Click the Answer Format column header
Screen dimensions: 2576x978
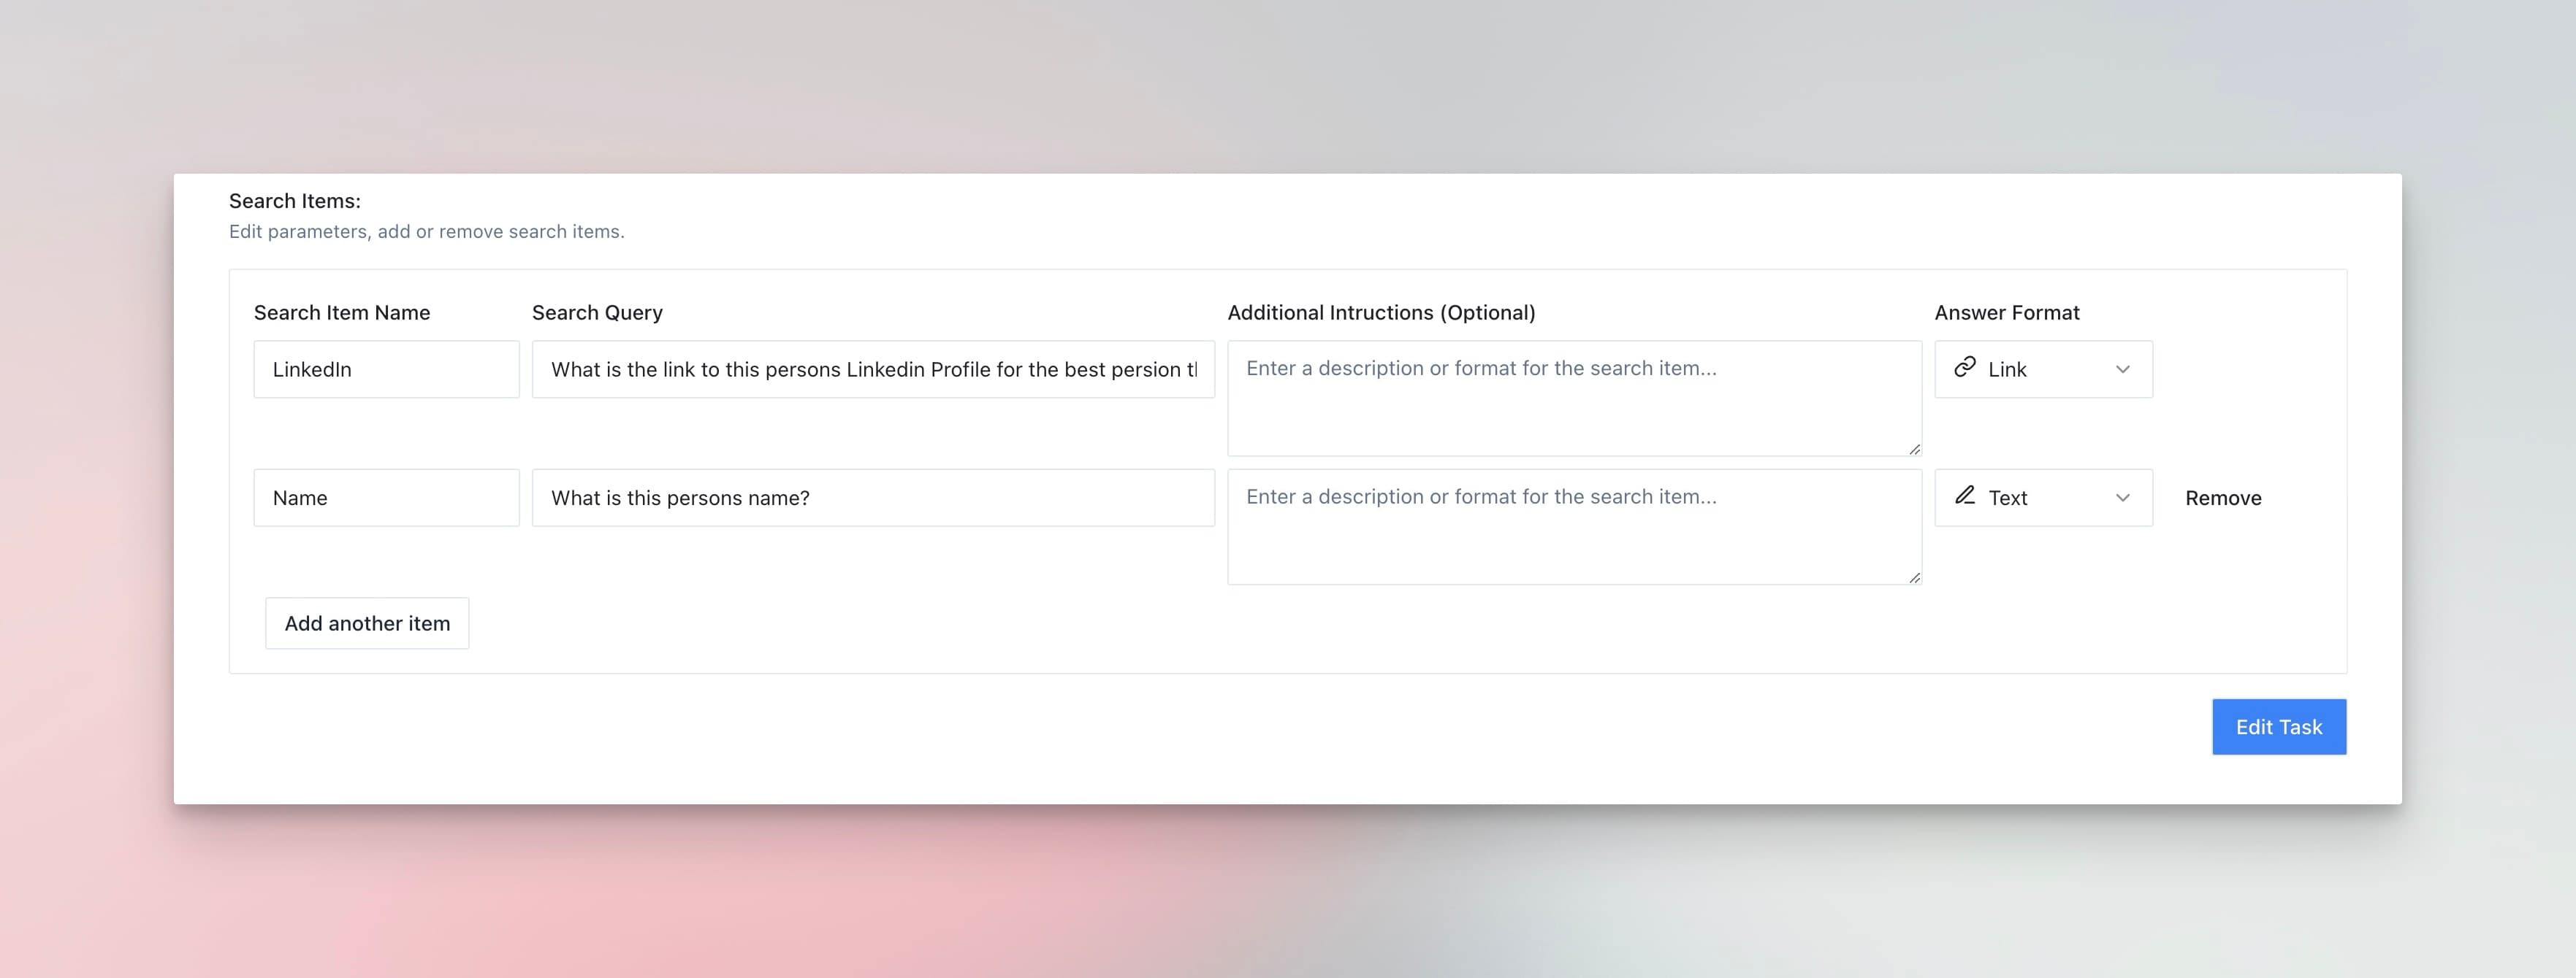tap(2006, 312)
